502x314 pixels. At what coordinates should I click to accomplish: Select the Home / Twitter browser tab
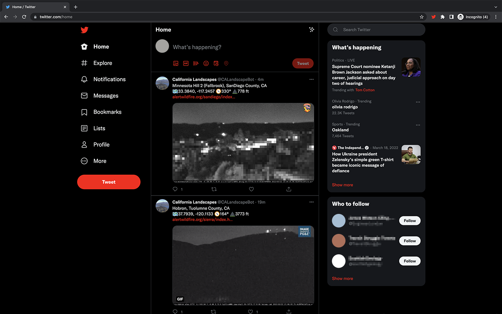[36, 7]
